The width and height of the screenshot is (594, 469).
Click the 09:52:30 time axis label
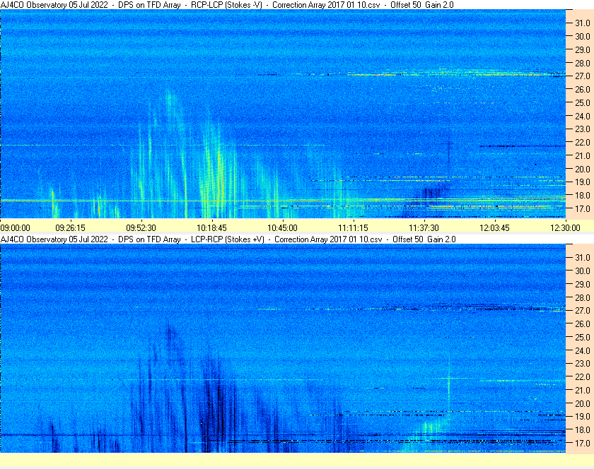[141, 228]
